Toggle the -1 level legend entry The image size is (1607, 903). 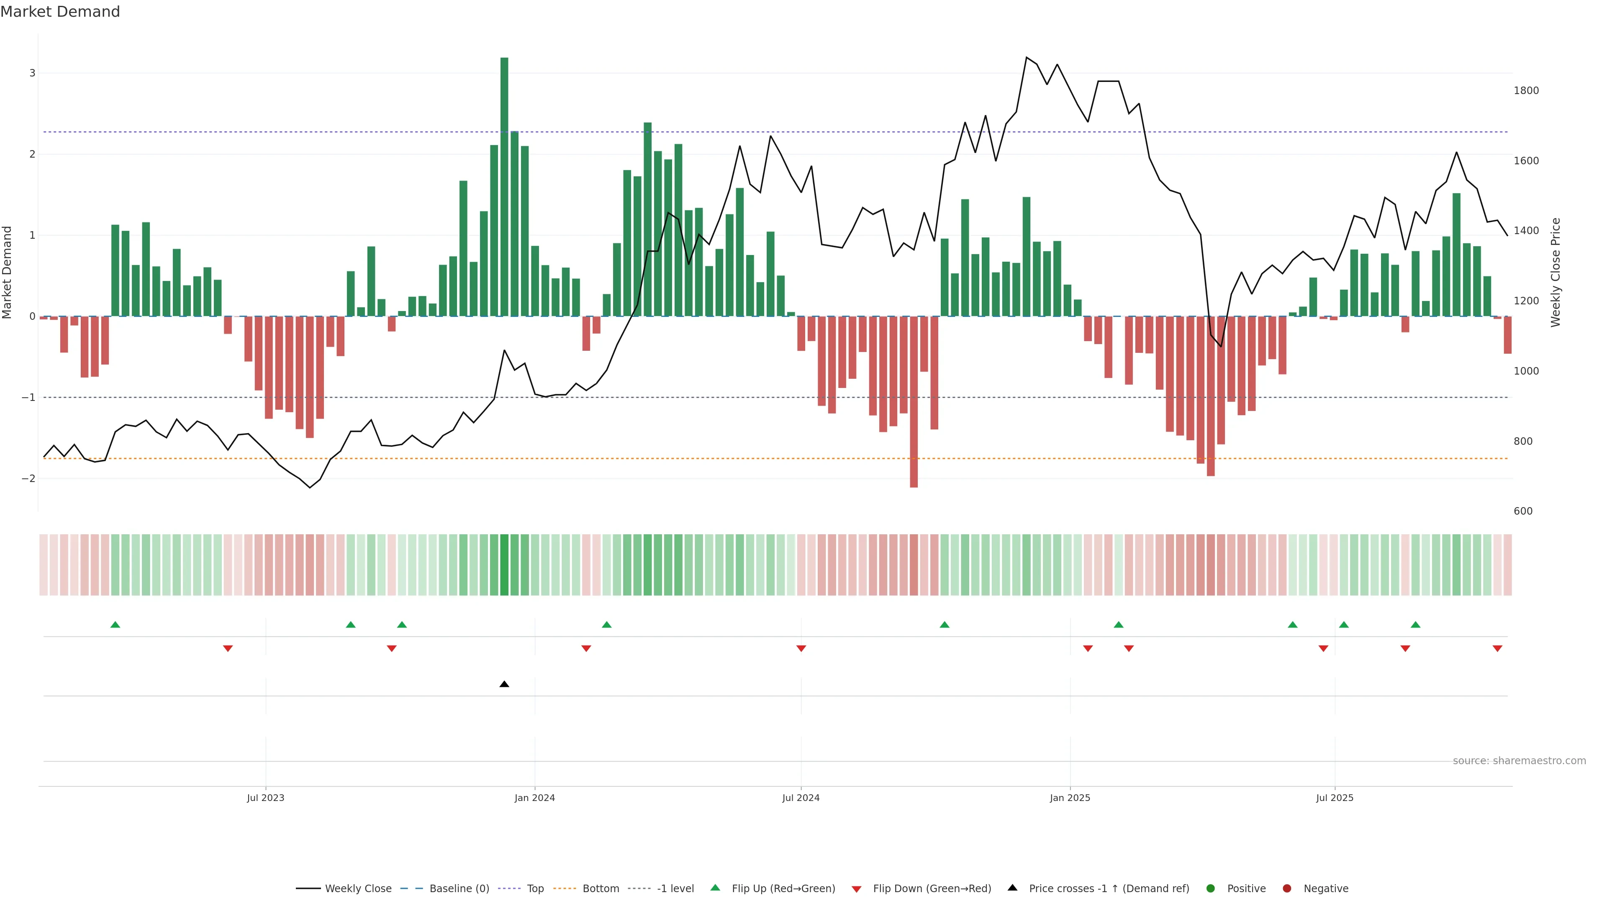[x=675, y=889]
